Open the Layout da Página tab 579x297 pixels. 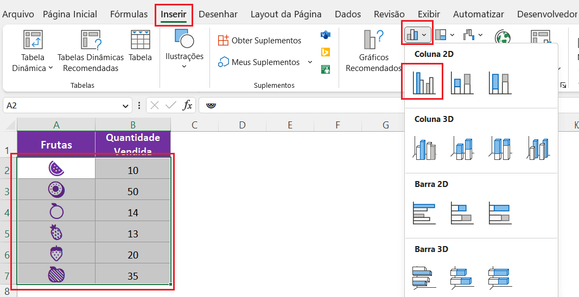tap(285, 15)
